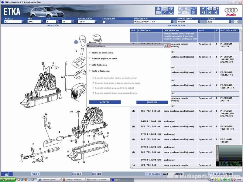243x182 pixels.
Task: Switch to Internet Explorer taskbar button
Action: (50, 180)
